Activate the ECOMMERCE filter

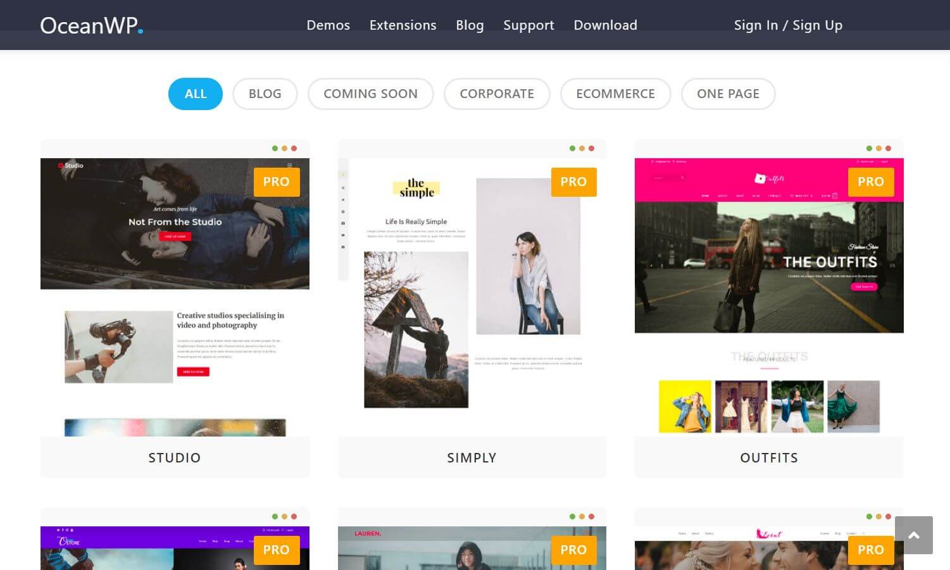pos(615,94)
